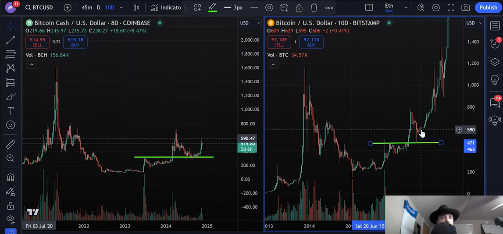Collapse the Bitcoin Cash chart legend

(x=32, y=65)
